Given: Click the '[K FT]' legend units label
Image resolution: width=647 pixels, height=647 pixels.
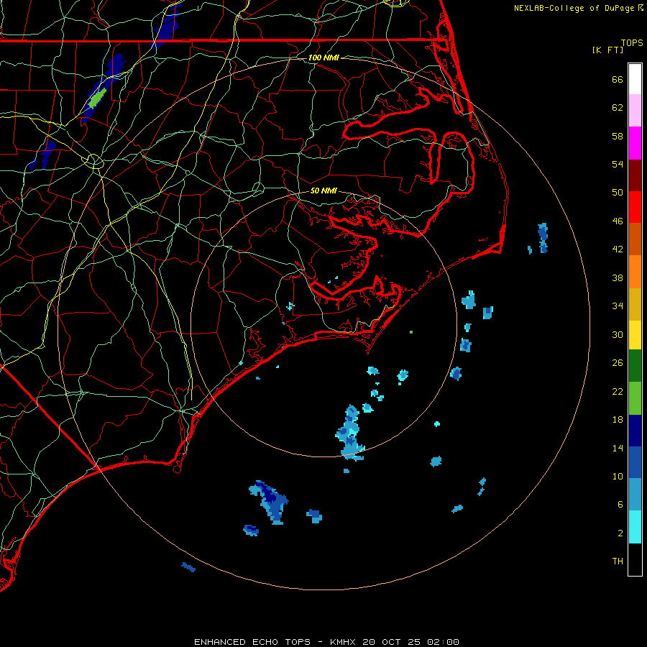Looking at the screenshot, I should pos(607,50).
